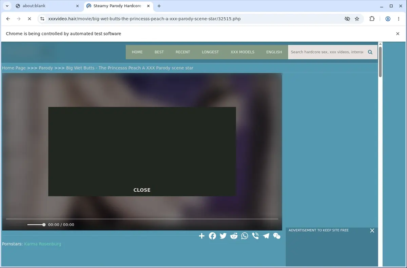Follow the Parody breadcrumb link
This screenshot has height=268, width=407.
tap(46, 68)
